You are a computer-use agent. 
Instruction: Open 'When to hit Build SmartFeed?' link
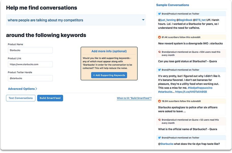134,98
